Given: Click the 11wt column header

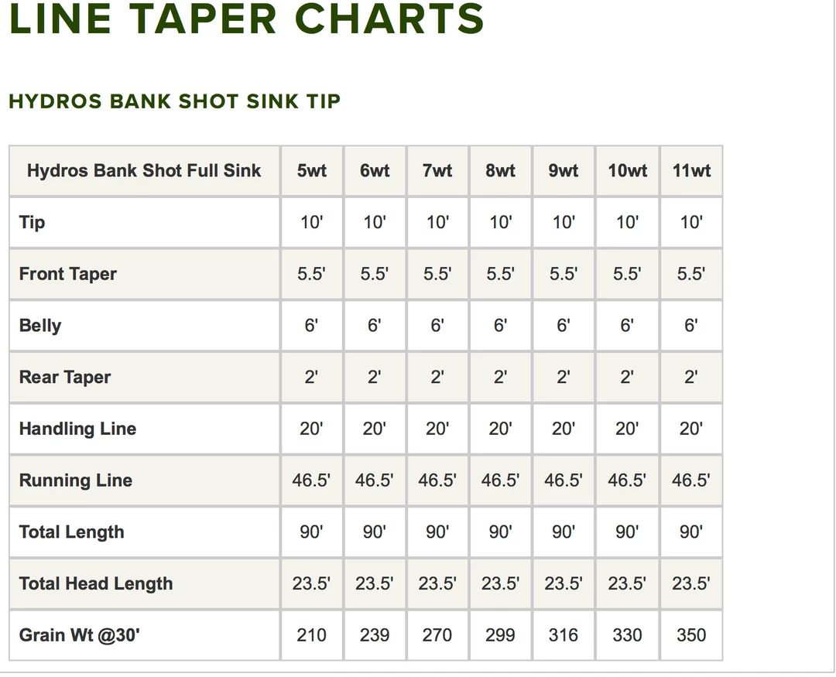Looking at the screenshot, I should click(690, 171).
